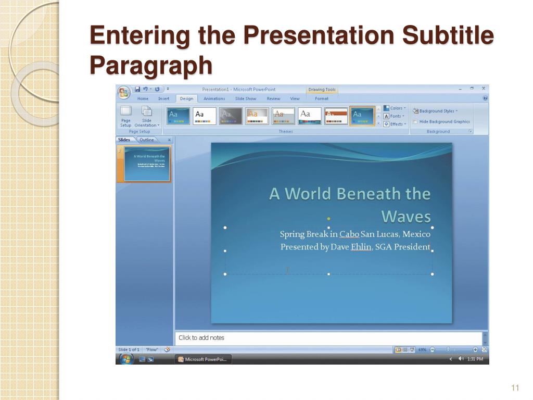Screen dimensions: 533x400
Task: Switch to Normal view in status bar
Action: pyautogui.click(x=398, y=349)
